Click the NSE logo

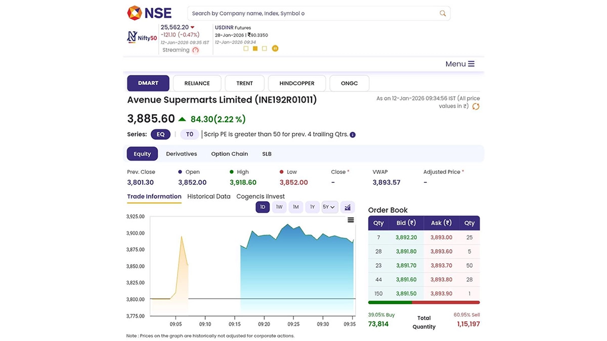tap(149, 13)
